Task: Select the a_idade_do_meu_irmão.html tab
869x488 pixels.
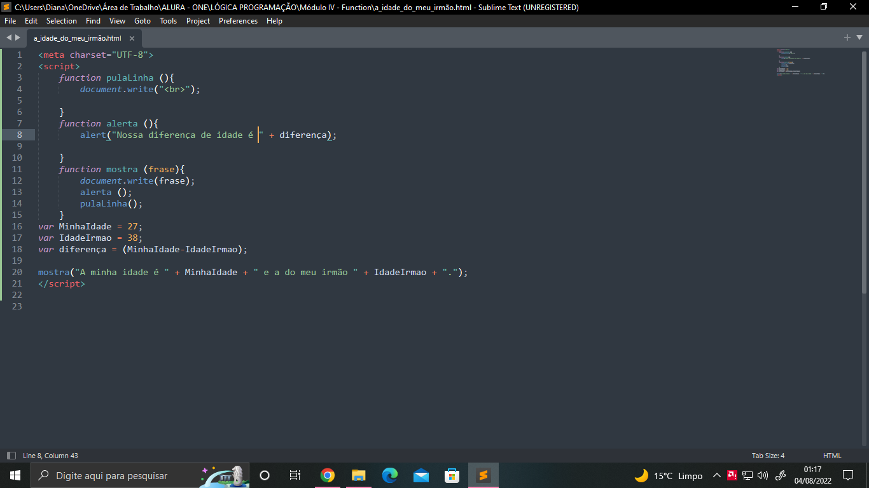Action: (77, 38)
